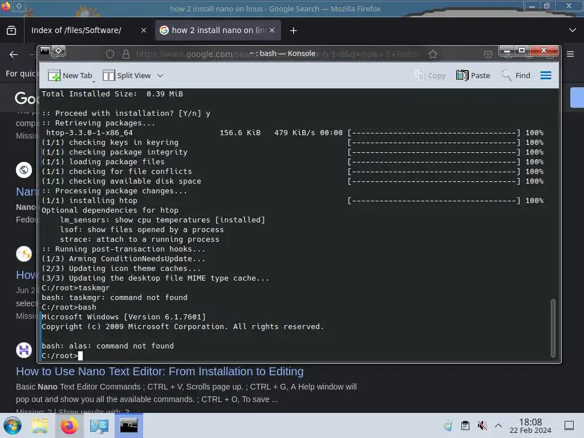
Task: Go back in Firefox
Action: 14,55
